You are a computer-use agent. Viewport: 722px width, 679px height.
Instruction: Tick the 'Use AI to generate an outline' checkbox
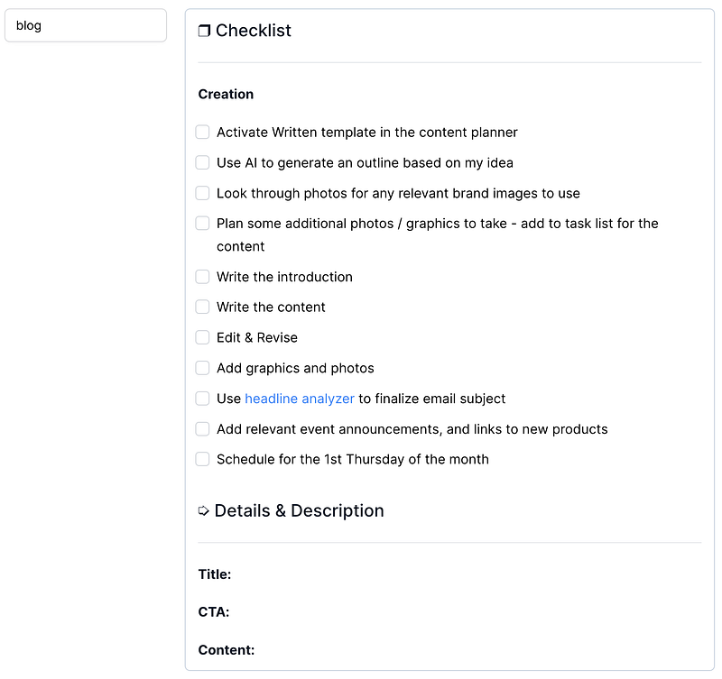(x=203, y=163)
